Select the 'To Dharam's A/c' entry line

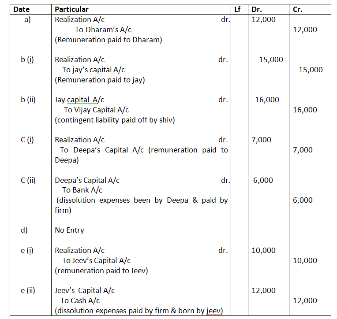click(103, 30)
